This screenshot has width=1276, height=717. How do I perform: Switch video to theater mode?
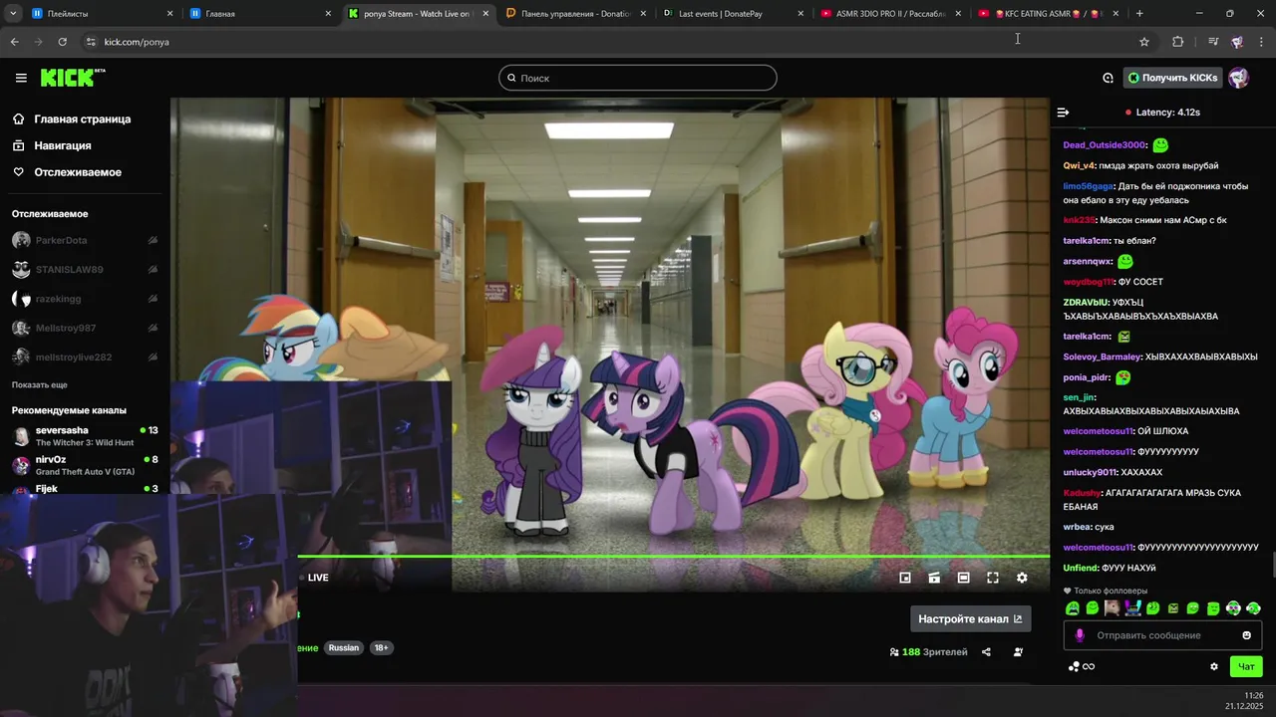tap(963, 578)
